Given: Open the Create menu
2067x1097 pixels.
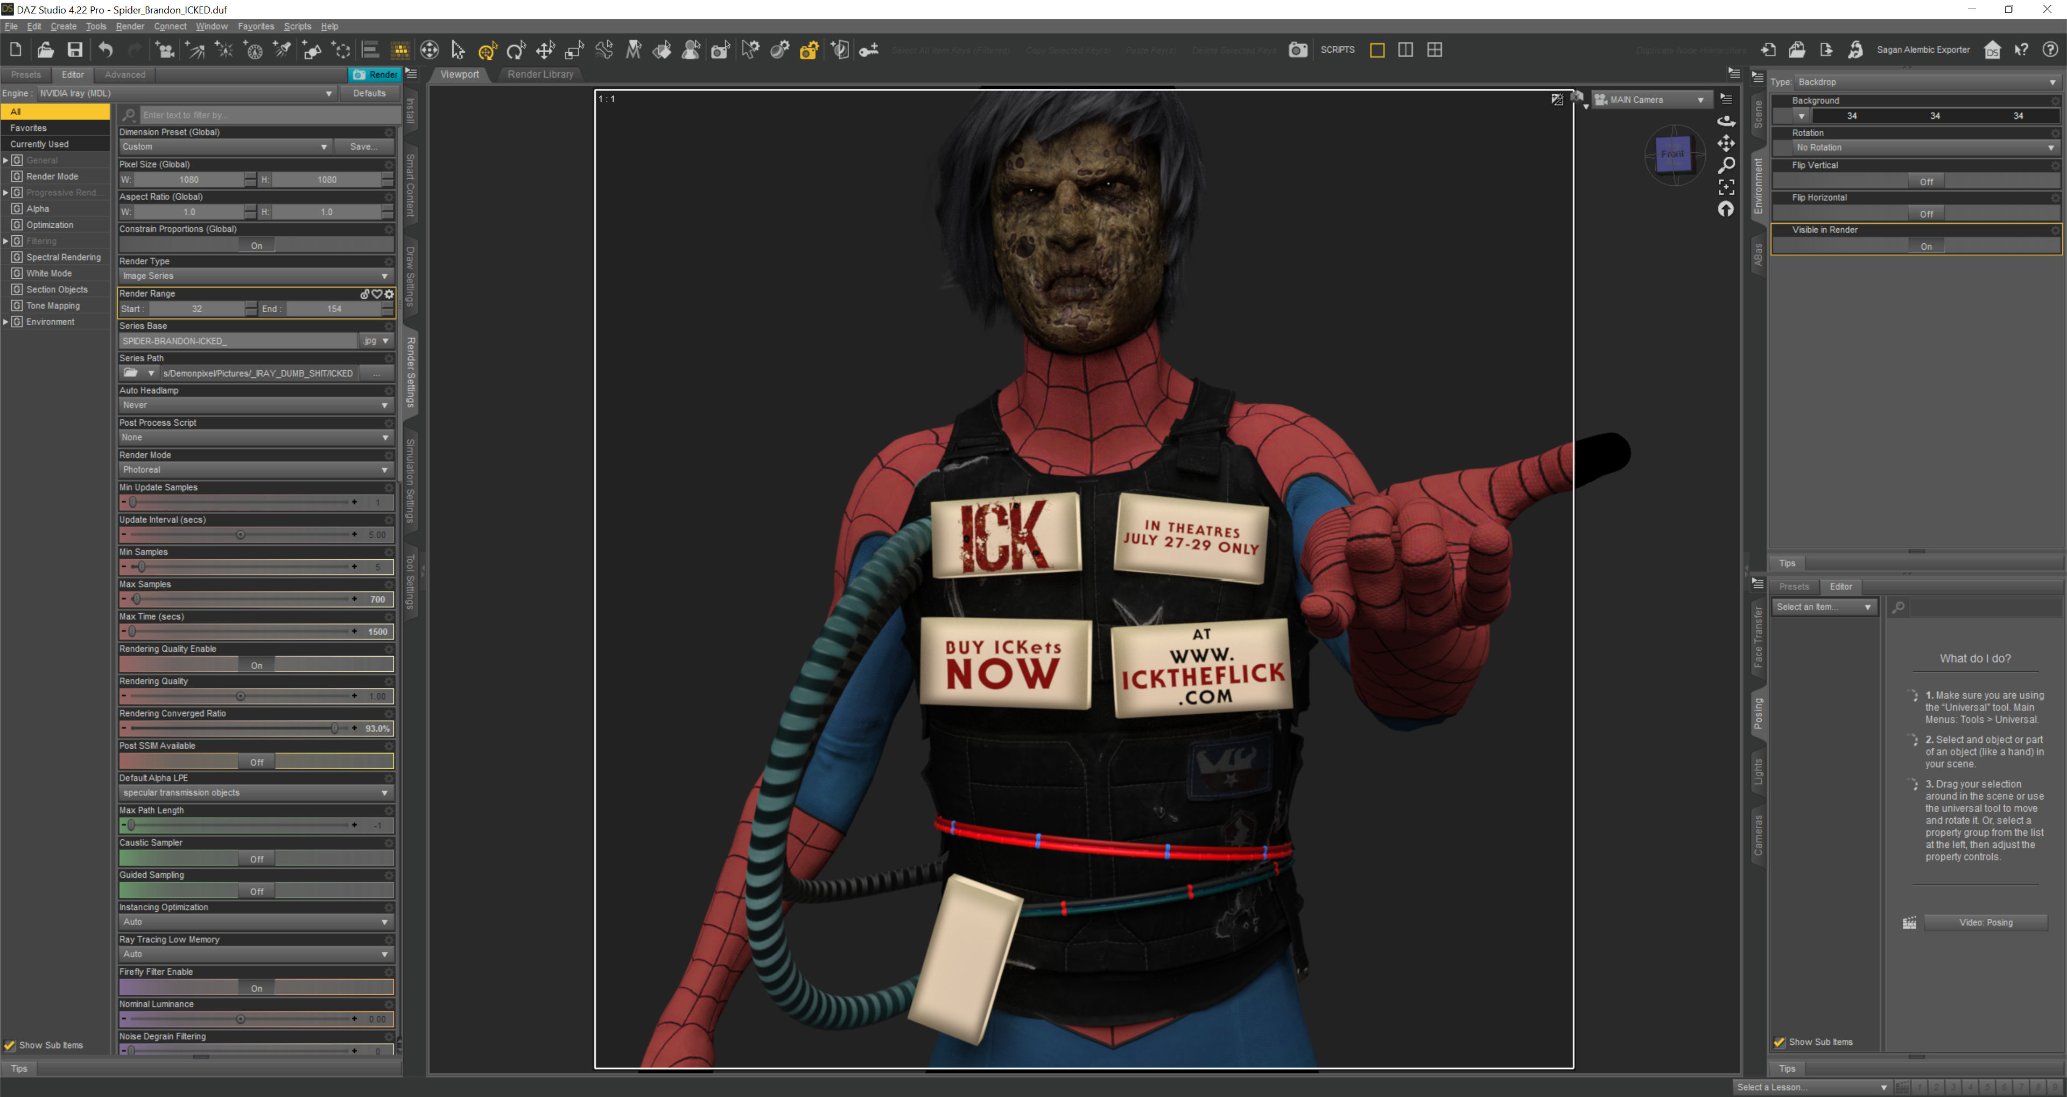Looking at the screenshot, I should tap(64, 26).
